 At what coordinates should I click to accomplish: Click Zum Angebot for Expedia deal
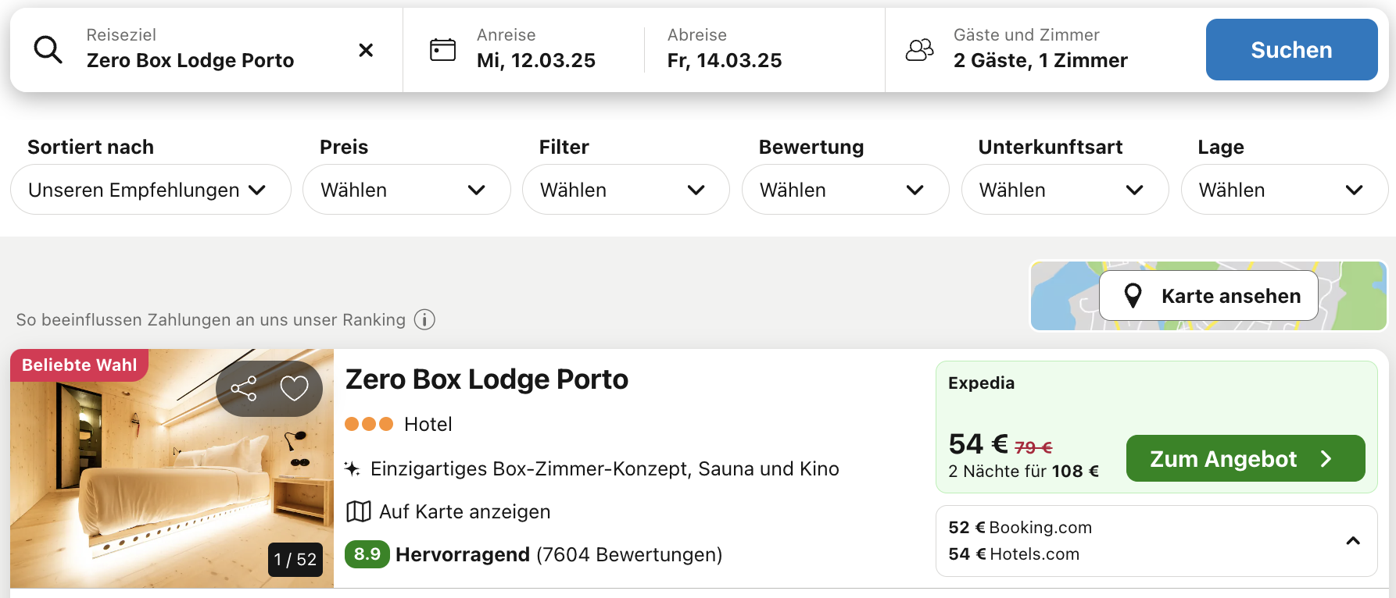pos(1246,458)
